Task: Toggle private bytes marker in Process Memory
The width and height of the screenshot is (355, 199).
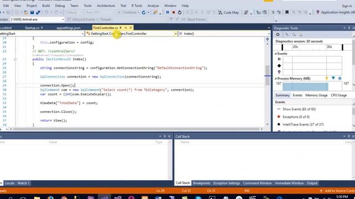Action: point(340,78)
